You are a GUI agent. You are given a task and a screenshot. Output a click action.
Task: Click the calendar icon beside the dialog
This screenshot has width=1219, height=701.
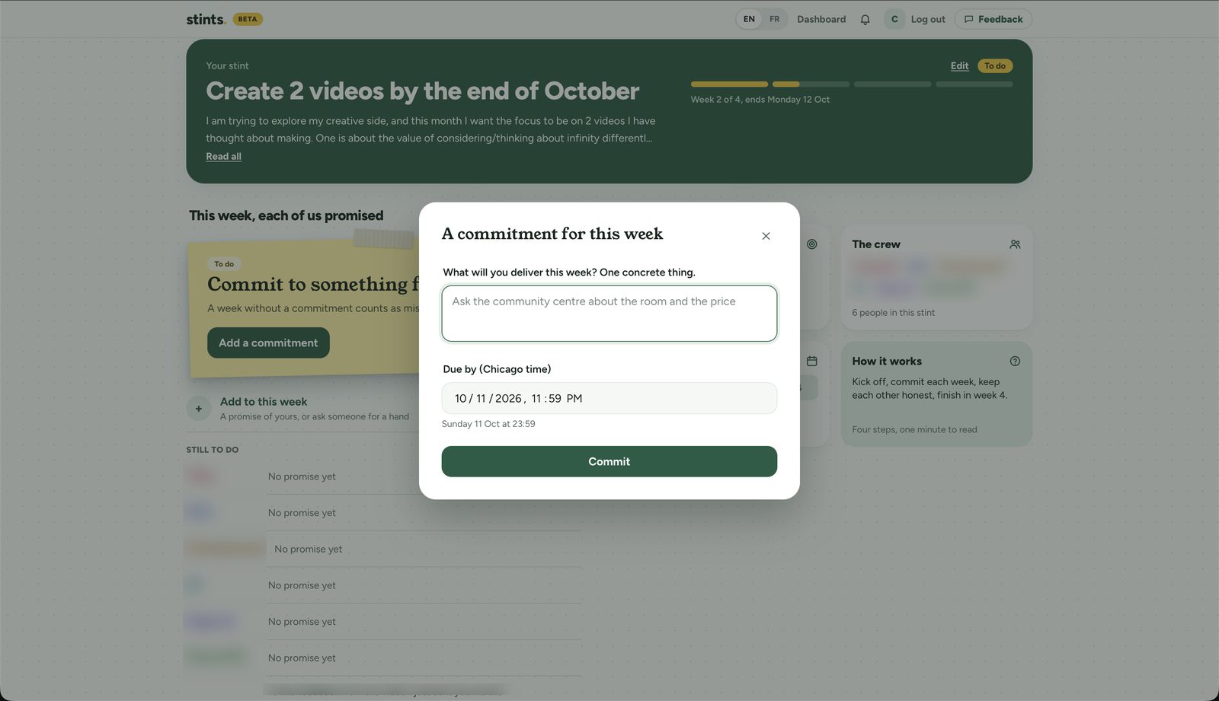coord(812,362)
